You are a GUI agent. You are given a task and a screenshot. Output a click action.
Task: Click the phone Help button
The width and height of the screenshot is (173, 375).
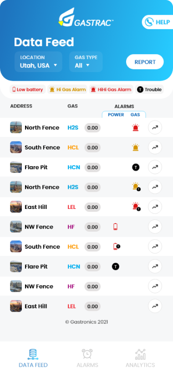(158, 22)
